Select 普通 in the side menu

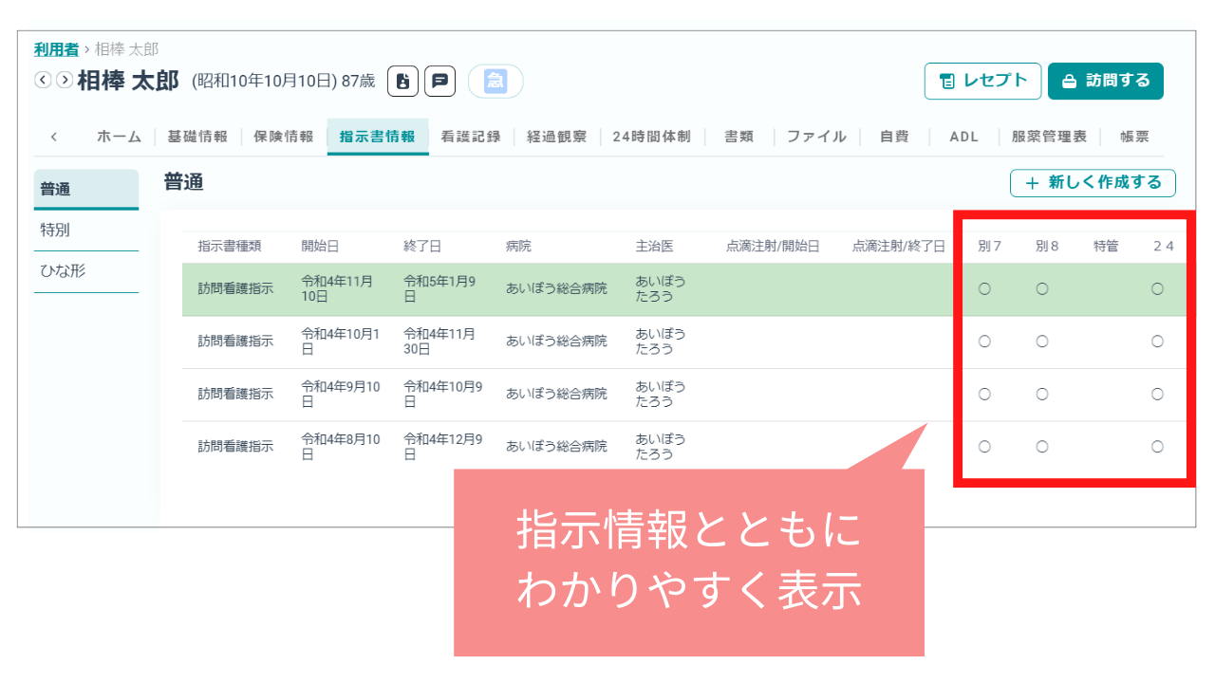(x=86, y=190)
